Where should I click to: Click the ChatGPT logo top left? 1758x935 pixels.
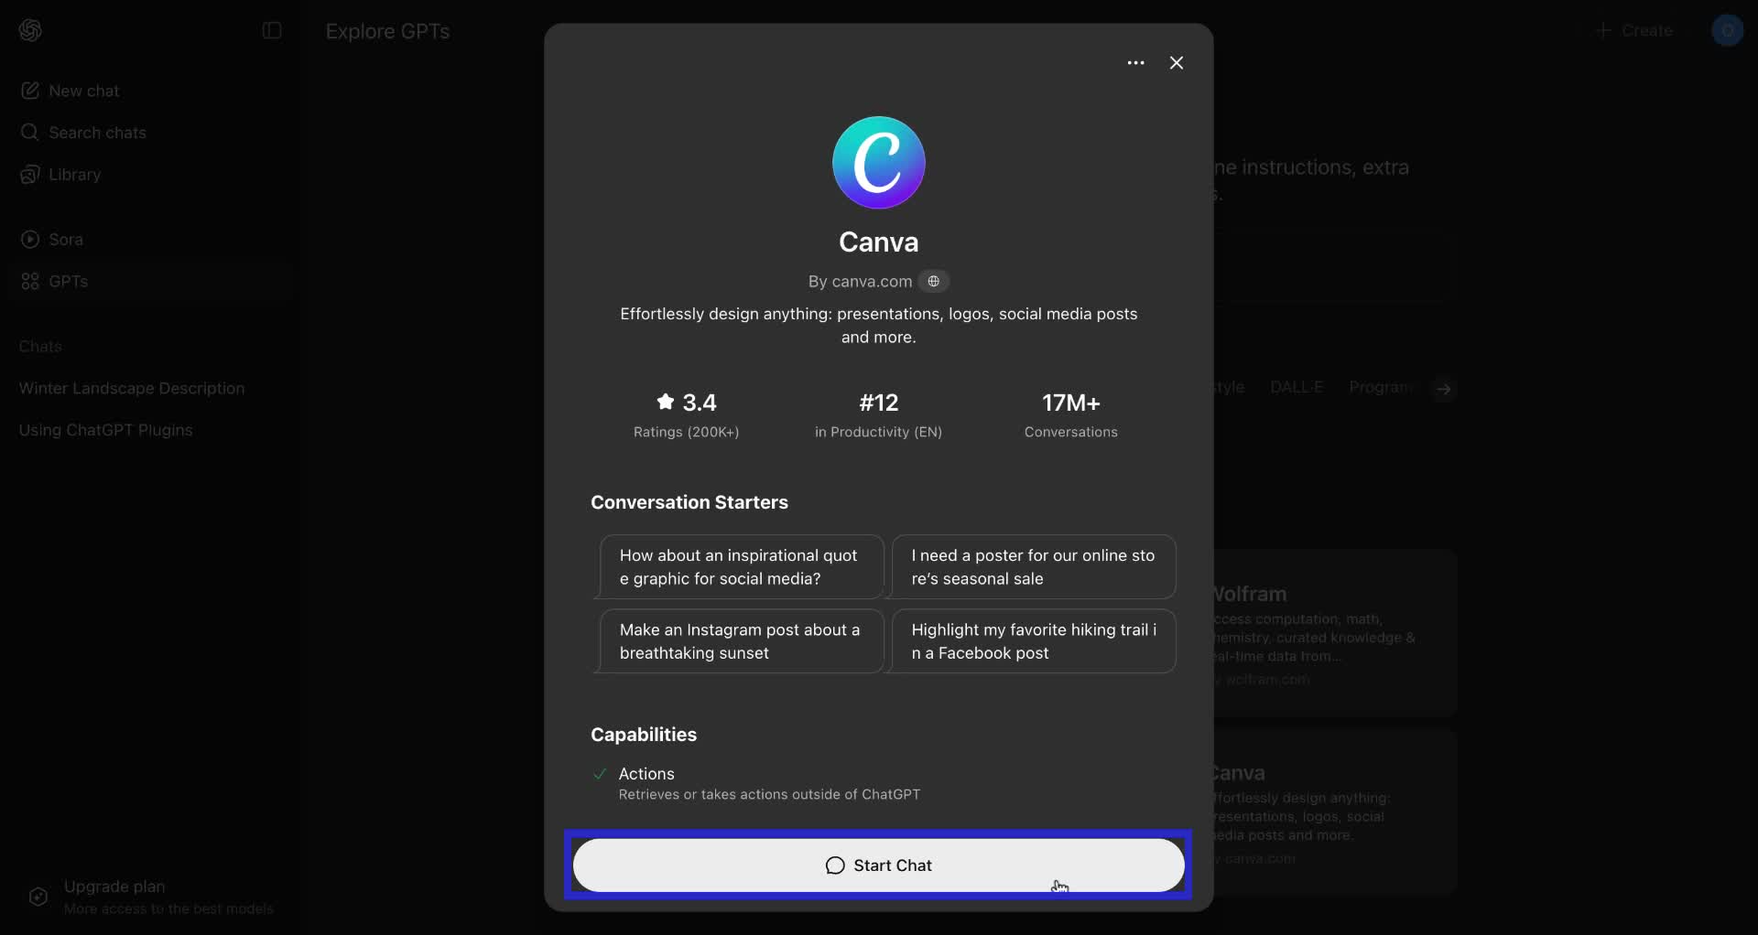pyautogui.click(x=29, y=29)
